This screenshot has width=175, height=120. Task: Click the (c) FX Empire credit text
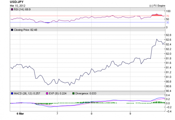[x=157, y=6]
